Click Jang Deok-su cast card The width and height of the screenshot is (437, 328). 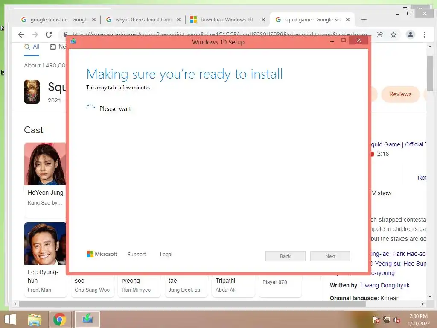tap(186, 286)
